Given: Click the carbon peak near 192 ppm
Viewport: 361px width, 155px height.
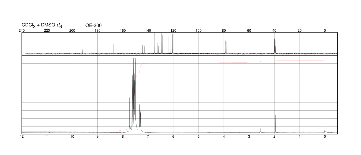Looking at the screenshot, I should [x=82, y=51].
